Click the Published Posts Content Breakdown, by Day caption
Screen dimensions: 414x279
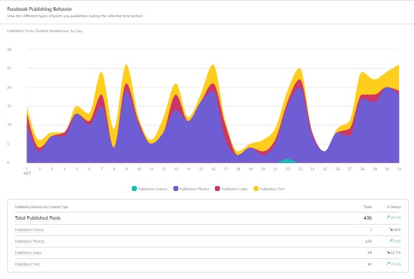(x=44, y=31)
